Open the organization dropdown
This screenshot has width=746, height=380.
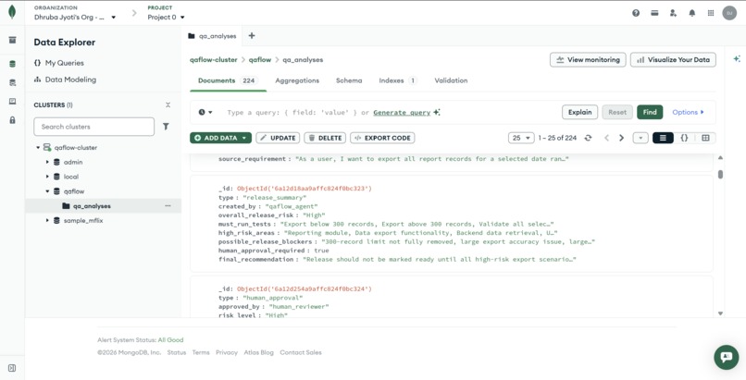click(x=75, y=17)
